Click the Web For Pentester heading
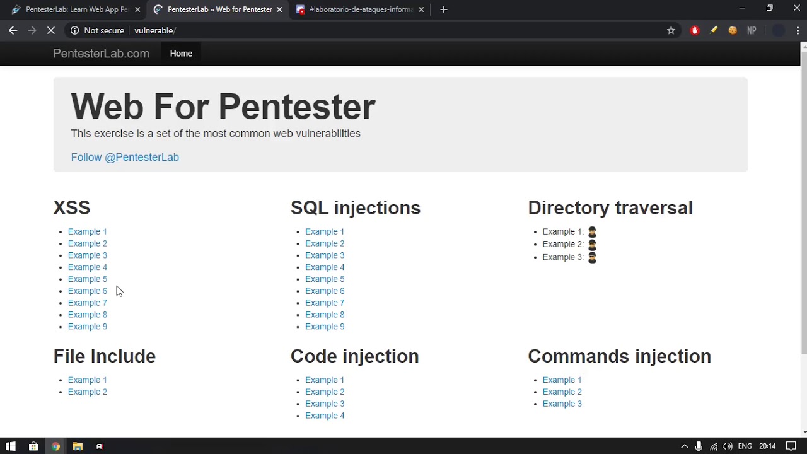 coord(223,107)
